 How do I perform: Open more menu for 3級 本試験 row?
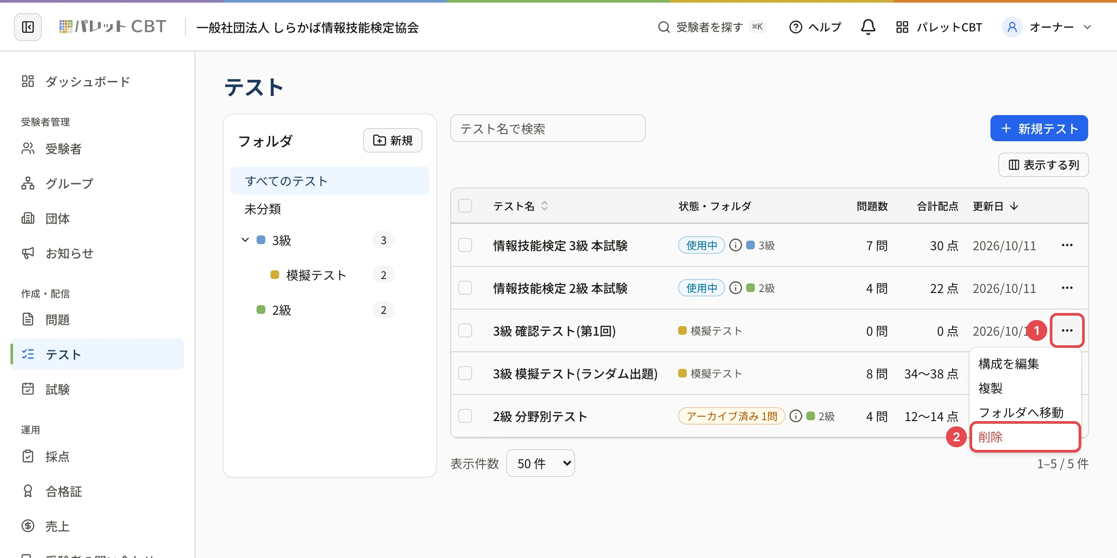click(1067, 245)
